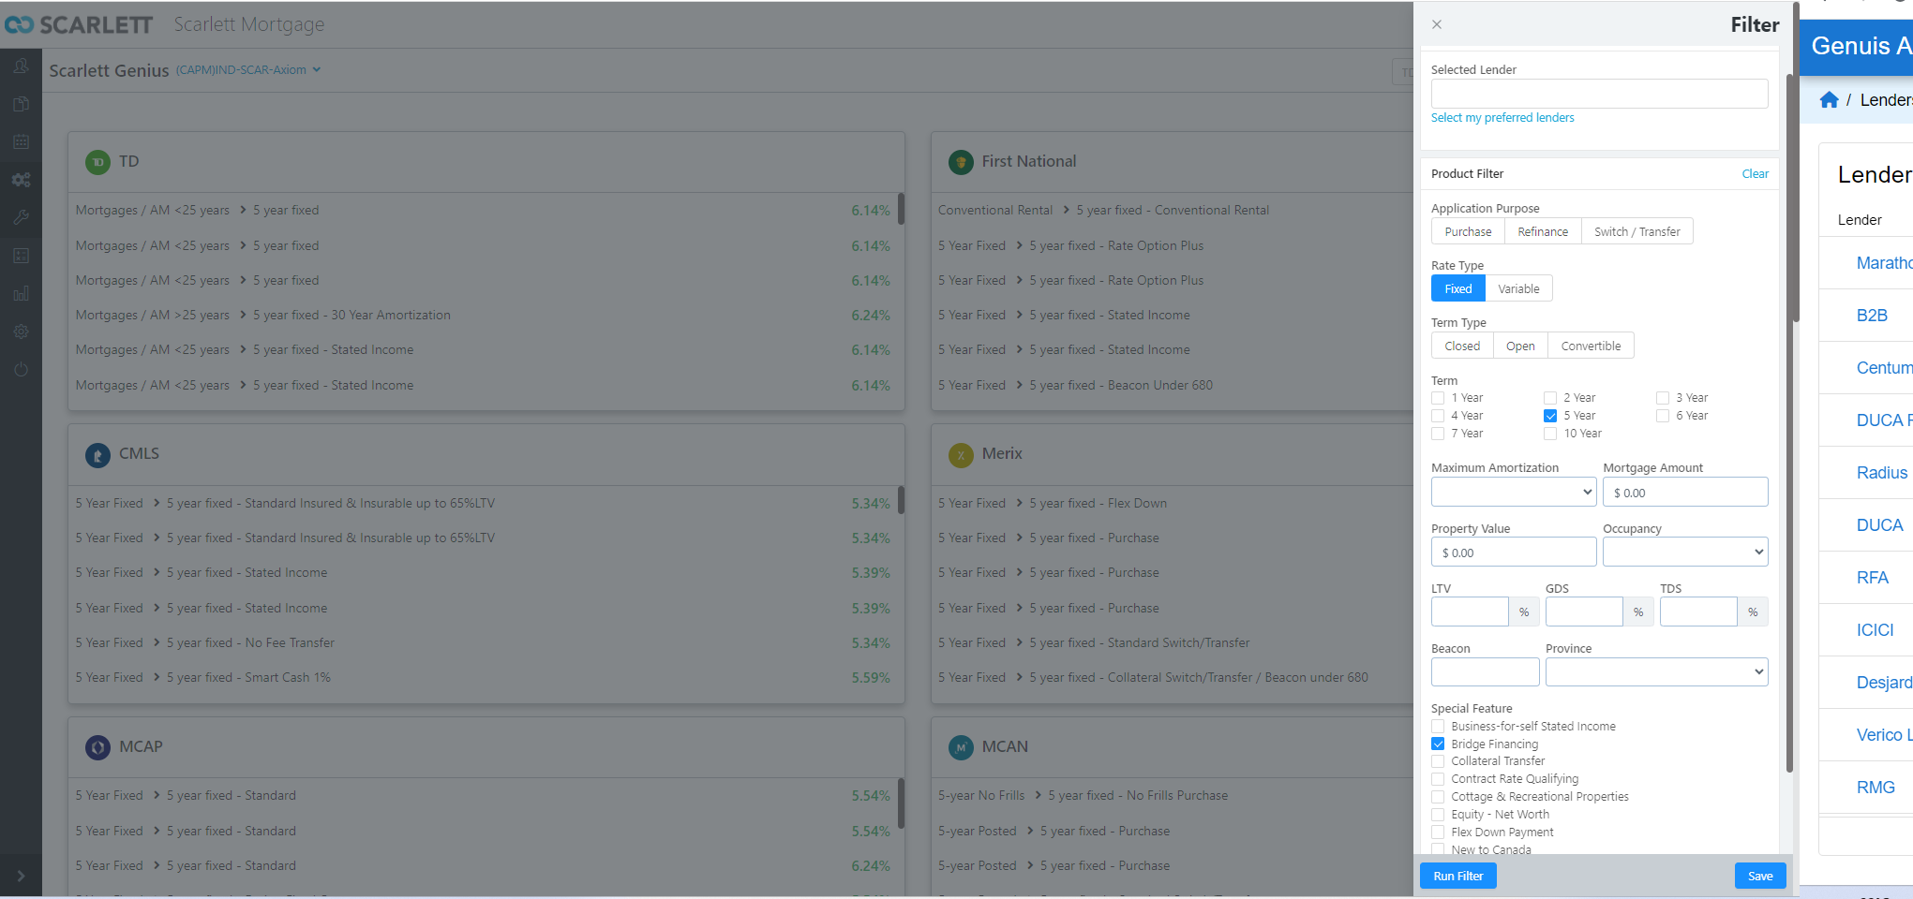Check the Equity - Net Worth checkbox
Image resolution: width=1913 pixels, height=899 pixels.
1438,815
